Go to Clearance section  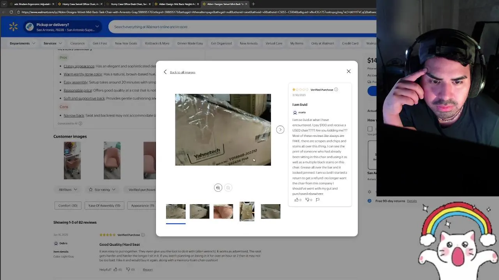[77, 43]
